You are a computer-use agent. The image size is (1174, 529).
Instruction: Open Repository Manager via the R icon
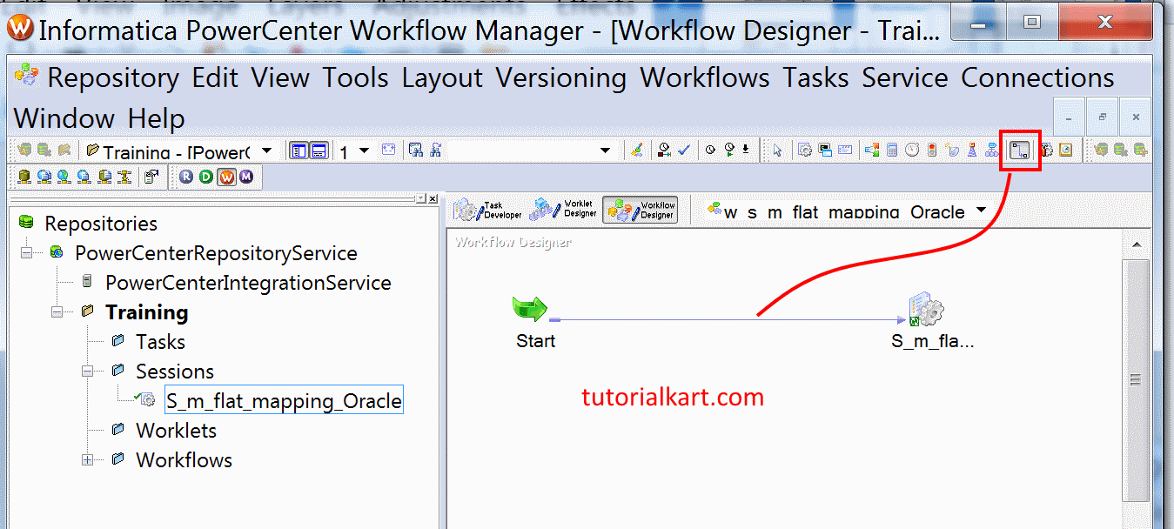[185, 176]
